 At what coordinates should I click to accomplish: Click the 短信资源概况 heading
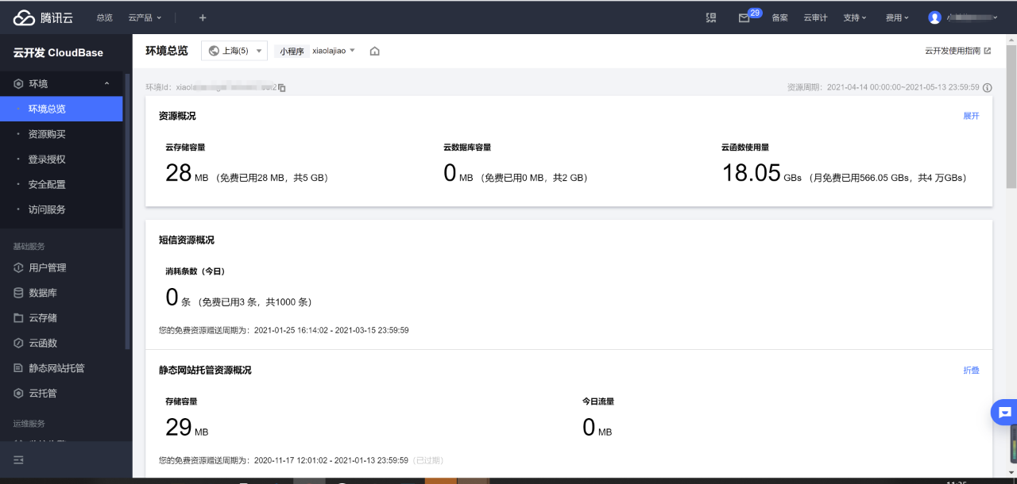(x=186, y=240)
